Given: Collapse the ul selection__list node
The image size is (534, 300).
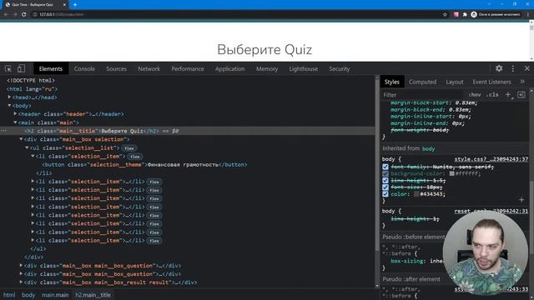Looking at the screenshot, I should click(x=27, y=147).
